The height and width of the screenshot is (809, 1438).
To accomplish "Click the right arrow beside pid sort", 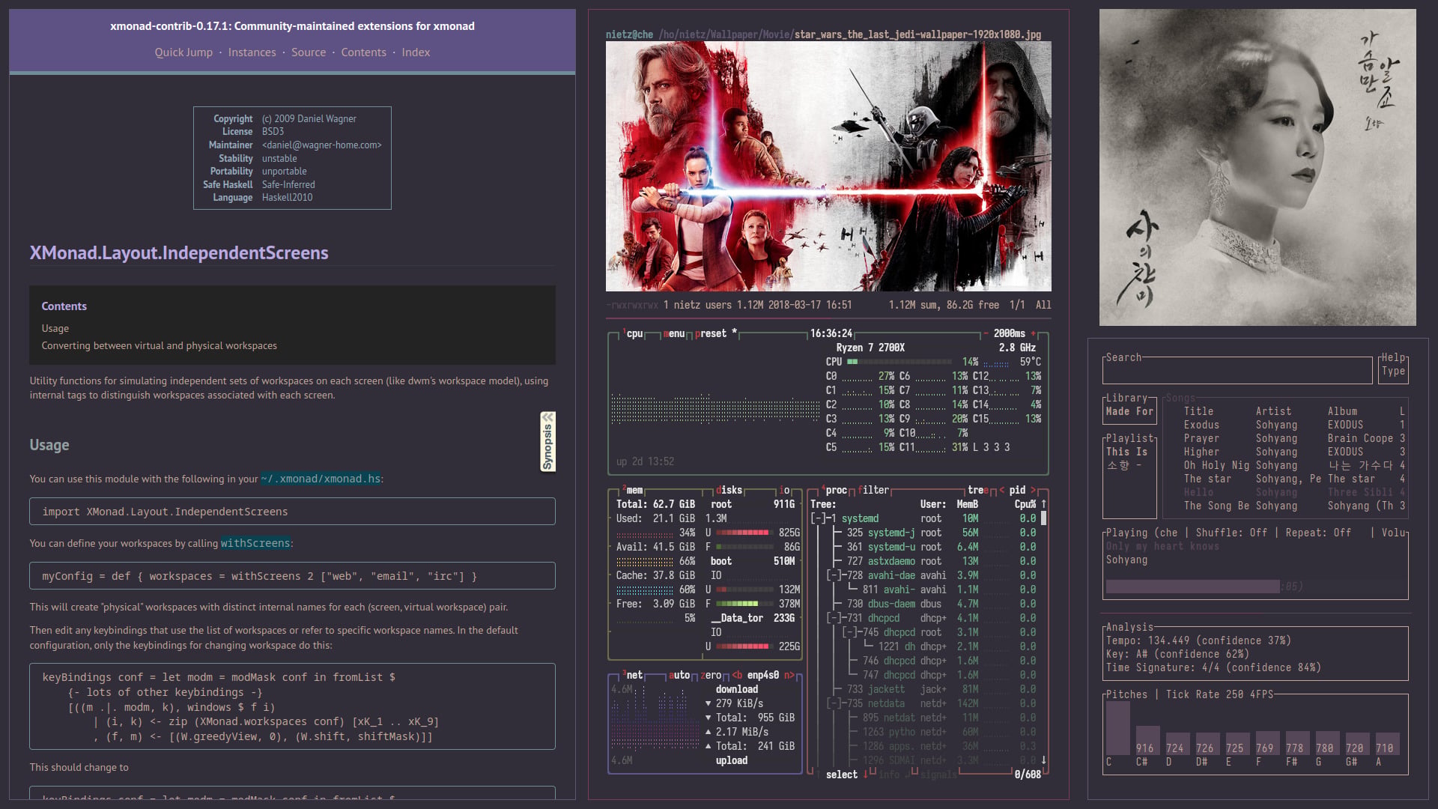I will pos(1034,490).
